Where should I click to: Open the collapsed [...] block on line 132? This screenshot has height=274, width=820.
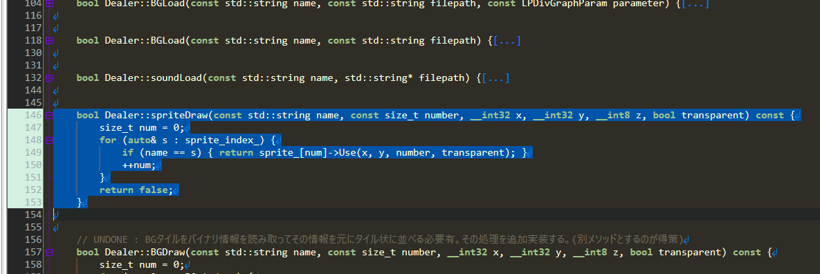point(495,78)
